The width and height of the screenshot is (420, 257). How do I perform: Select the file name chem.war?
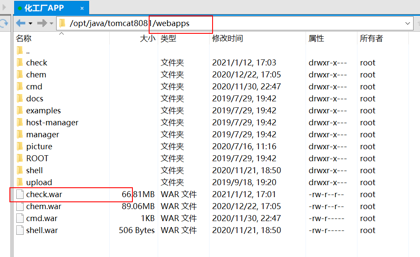click(44, 206)
